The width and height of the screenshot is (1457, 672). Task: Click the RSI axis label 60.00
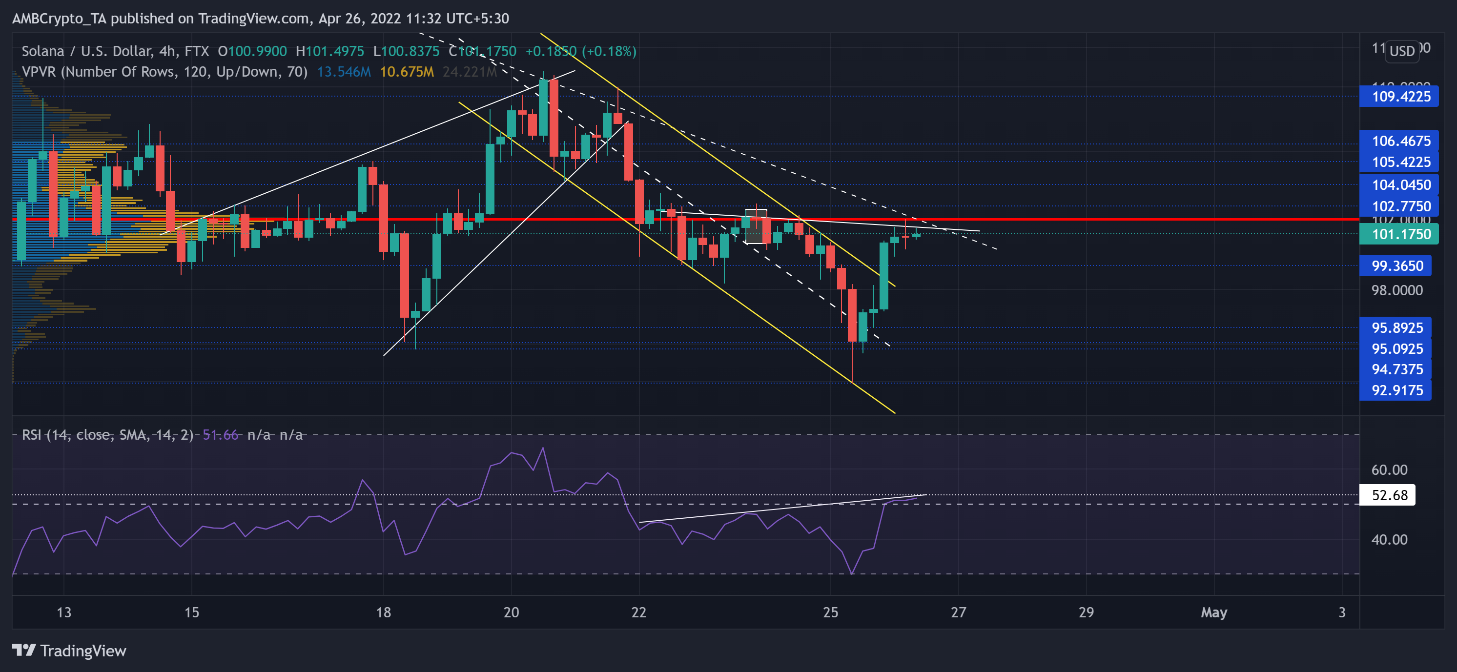1389,469
